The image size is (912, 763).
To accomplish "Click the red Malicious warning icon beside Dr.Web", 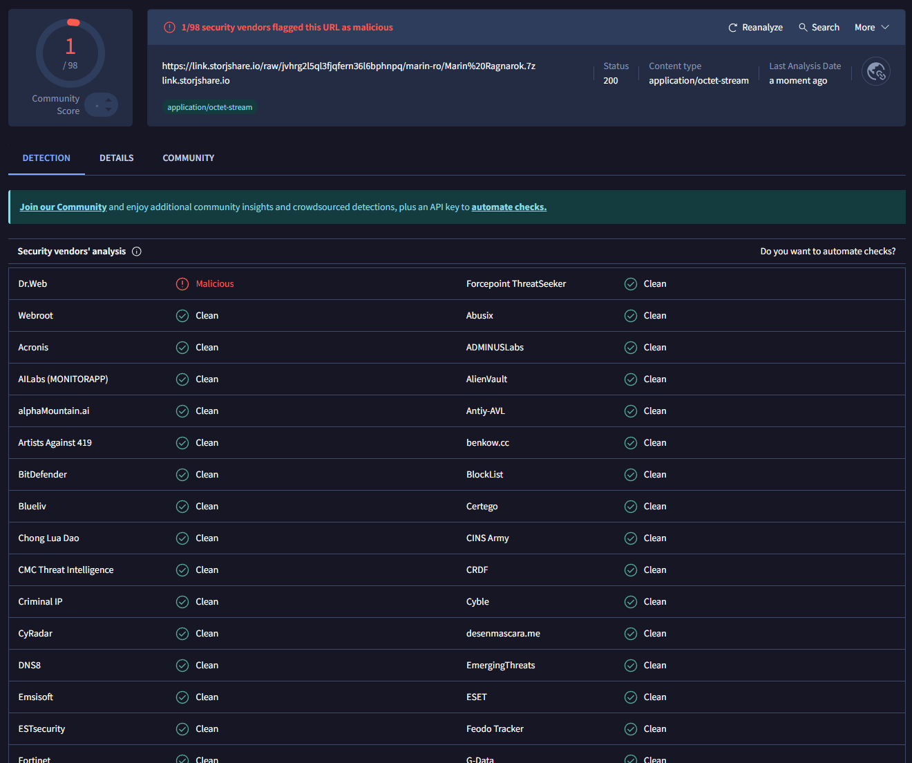I will [182, 283].
